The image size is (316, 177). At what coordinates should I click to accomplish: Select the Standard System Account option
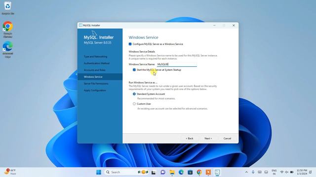tap(134, 94)
